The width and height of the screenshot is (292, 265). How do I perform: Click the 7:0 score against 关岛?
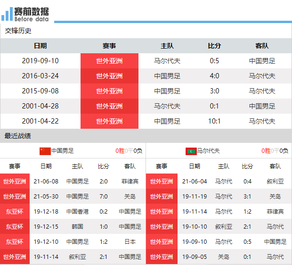[104, 196]
